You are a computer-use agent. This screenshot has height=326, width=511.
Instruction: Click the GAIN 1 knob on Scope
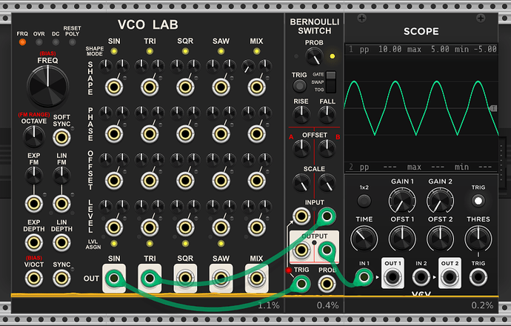pos(401,200)
